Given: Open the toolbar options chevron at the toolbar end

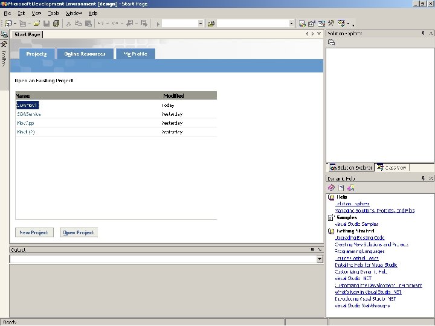Looking at the screenshot, I should (x=353, y=25).
